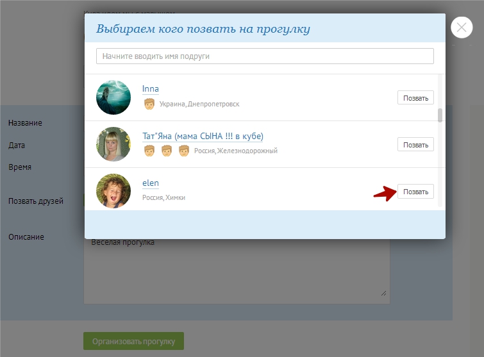Click the friend list scrollbar thumb
This screenshot has height=357, width=484.
click(440, 115)
